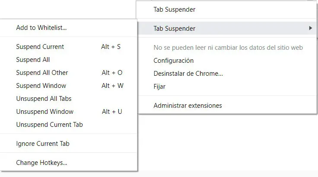Open Administrar extensiones page
This screenshot has height=177, width=318.
point(188,106)
